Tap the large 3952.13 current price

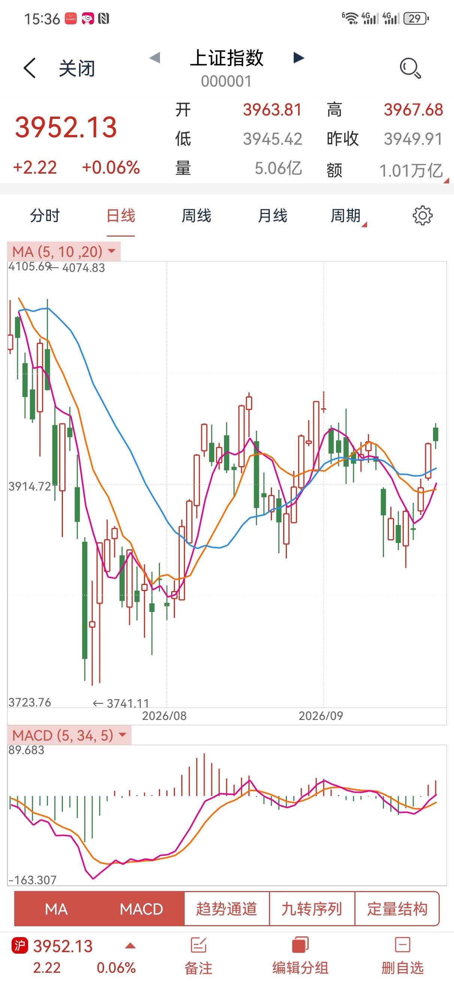point(66,127)
